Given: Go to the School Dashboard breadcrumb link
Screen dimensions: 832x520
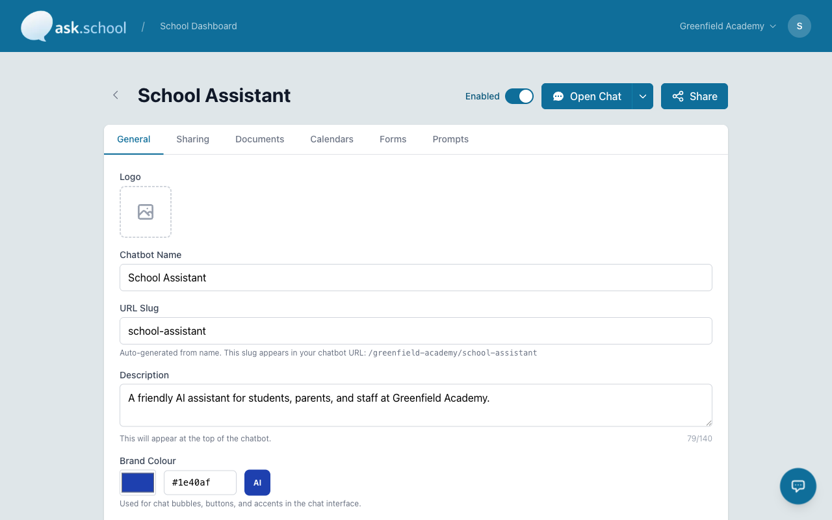Looking at the screenshot, I should point(198,26).
